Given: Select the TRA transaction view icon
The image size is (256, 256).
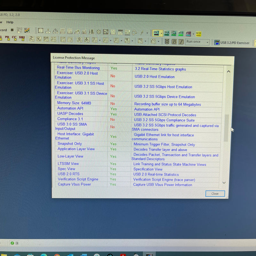Looking at the screenshot, I should tap(166, 33).
